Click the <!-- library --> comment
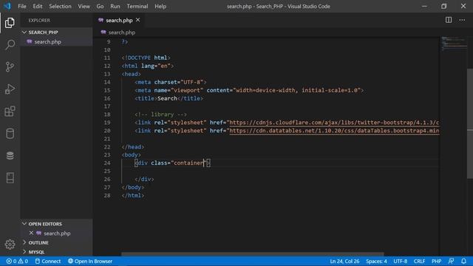Screen dimensions: 473x266 coord(160,115)
